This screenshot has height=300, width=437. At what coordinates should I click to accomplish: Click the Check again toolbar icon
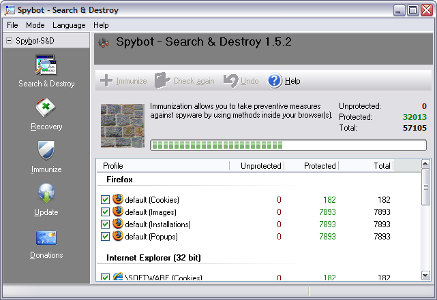pyautogui.click(x=162, y=81)
